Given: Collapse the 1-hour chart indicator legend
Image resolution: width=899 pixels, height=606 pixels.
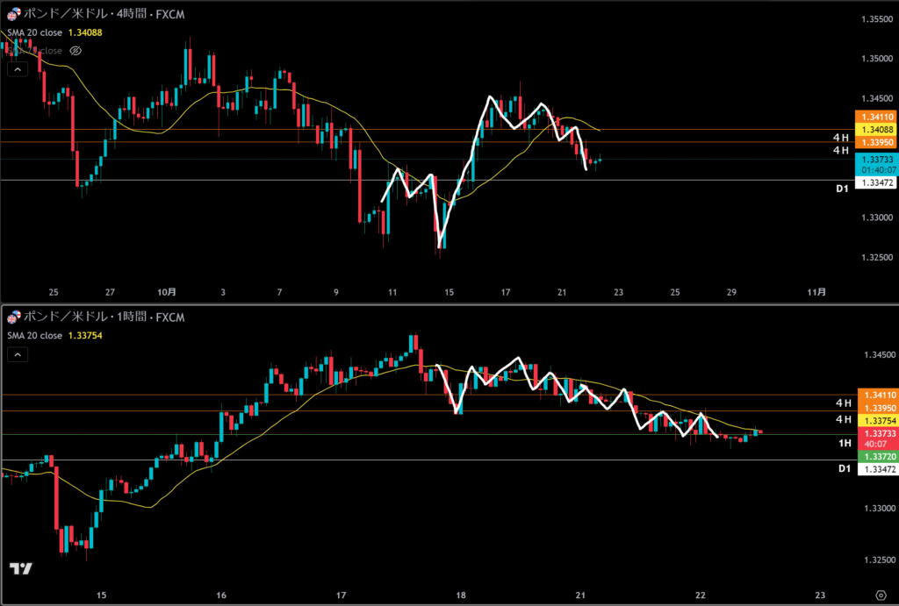Looking at the screenshot, I should (x=15, y=353).
